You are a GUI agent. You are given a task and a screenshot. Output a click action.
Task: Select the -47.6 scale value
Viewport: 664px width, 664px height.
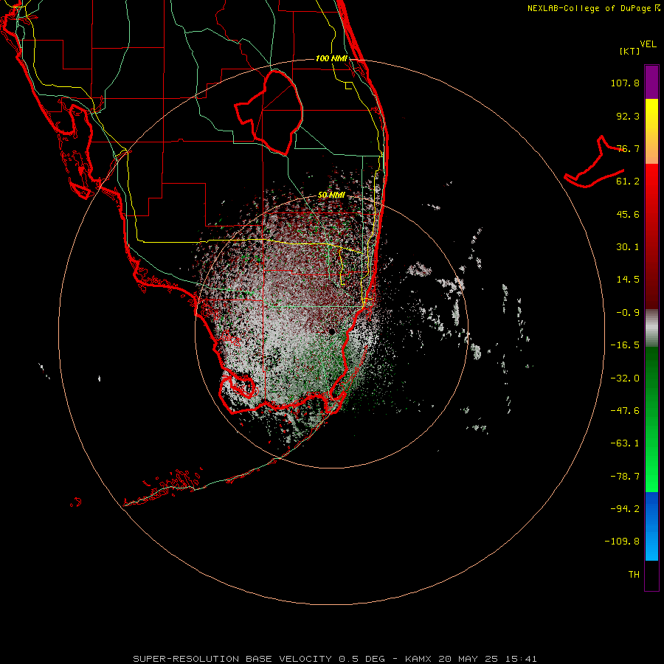(x=625, y=411)
